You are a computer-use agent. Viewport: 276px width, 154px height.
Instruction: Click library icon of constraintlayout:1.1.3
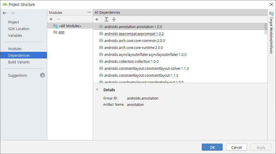(x=101, y=75)
